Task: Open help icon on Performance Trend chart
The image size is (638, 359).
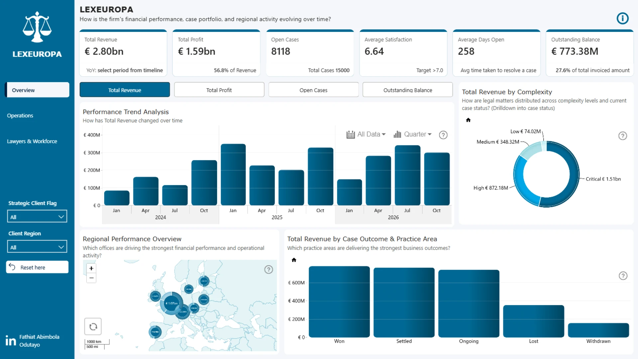Action: click(x=443, y=135)
